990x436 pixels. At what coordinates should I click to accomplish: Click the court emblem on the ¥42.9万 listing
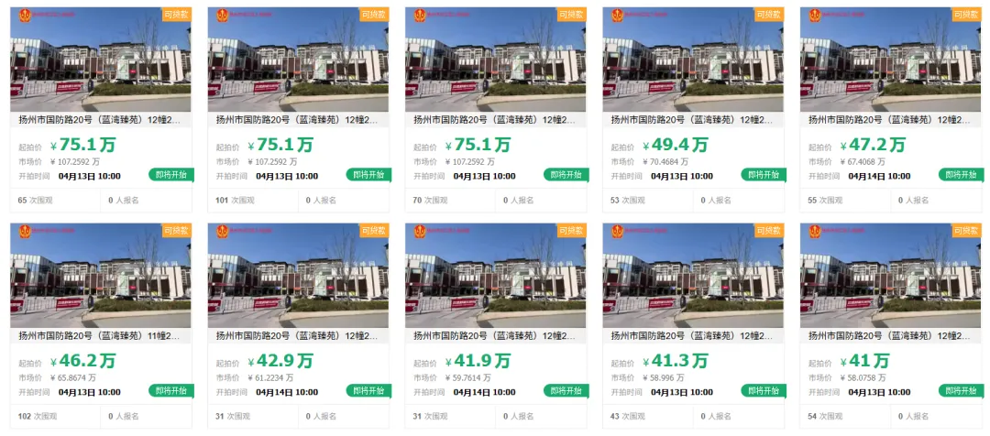(222, 232)
